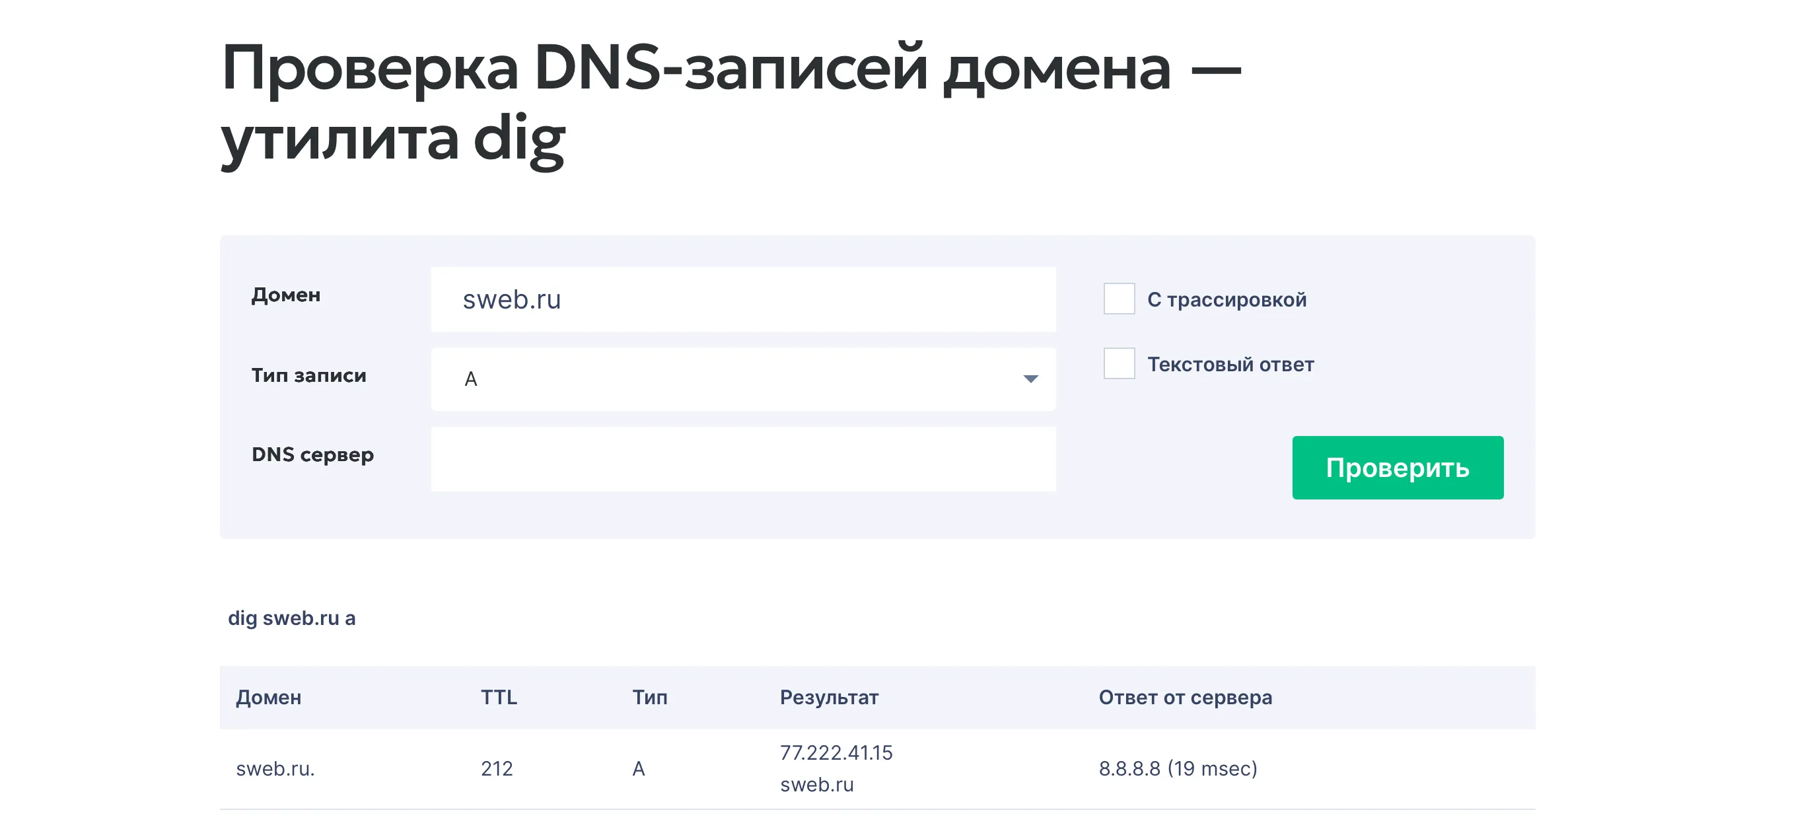
Task: Select the sweb.ru. cell in results row
Action: (x=275, y=768)
